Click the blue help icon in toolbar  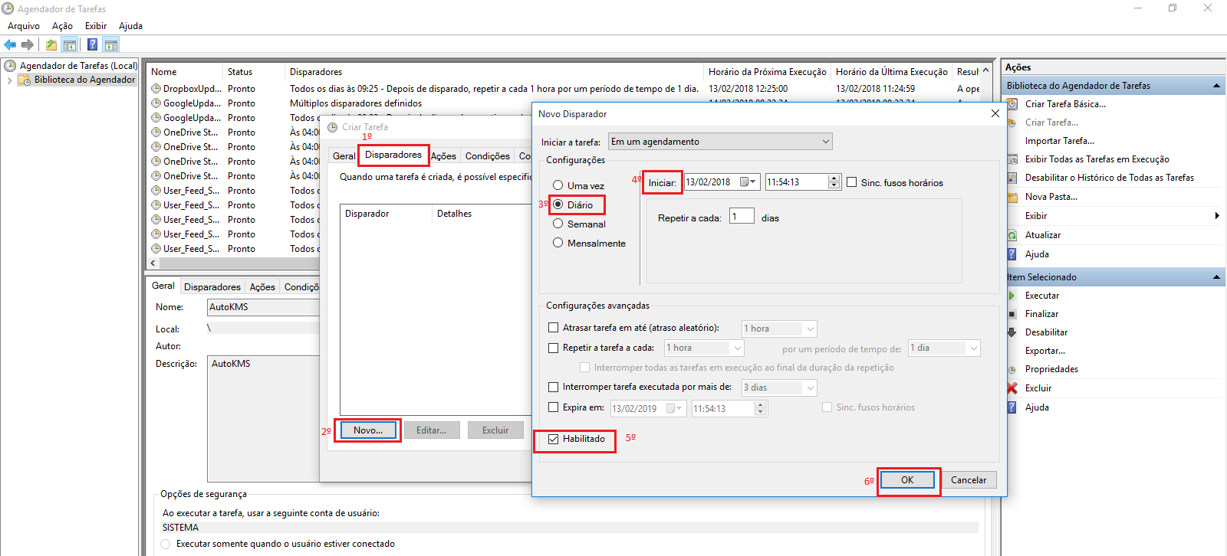[92, 45]
